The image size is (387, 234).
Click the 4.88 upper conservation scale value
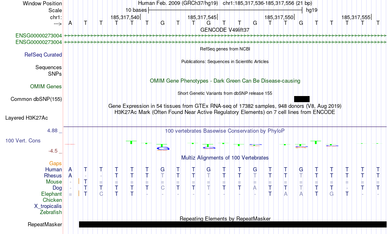52,131
